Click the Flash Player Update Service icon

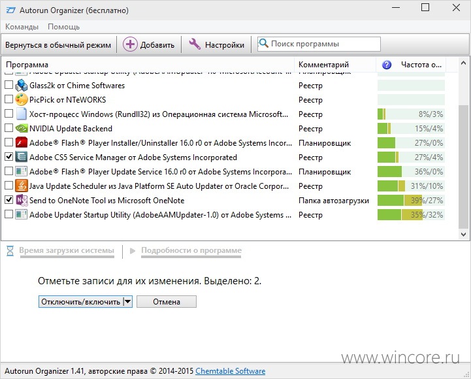(22, 172)
